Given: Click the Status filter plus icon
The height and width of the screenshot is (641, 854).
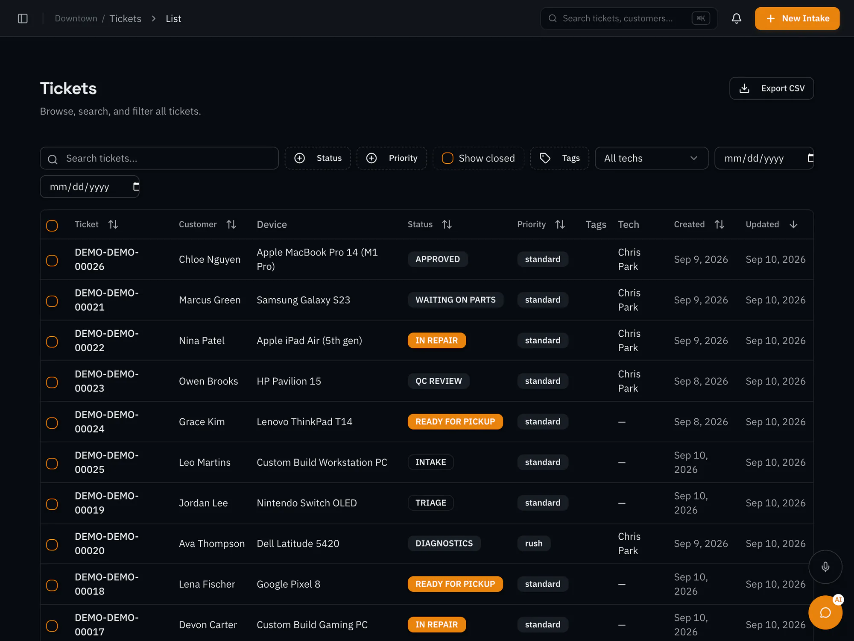Looking at the screenshot, I should (300, 158).
